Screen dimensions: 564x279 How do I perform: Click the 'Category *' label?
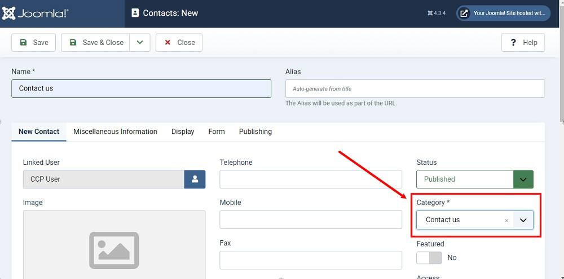(x=433, y=202)
